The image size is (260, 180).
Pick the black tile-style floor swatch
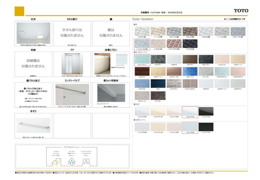tap(190, 44)
